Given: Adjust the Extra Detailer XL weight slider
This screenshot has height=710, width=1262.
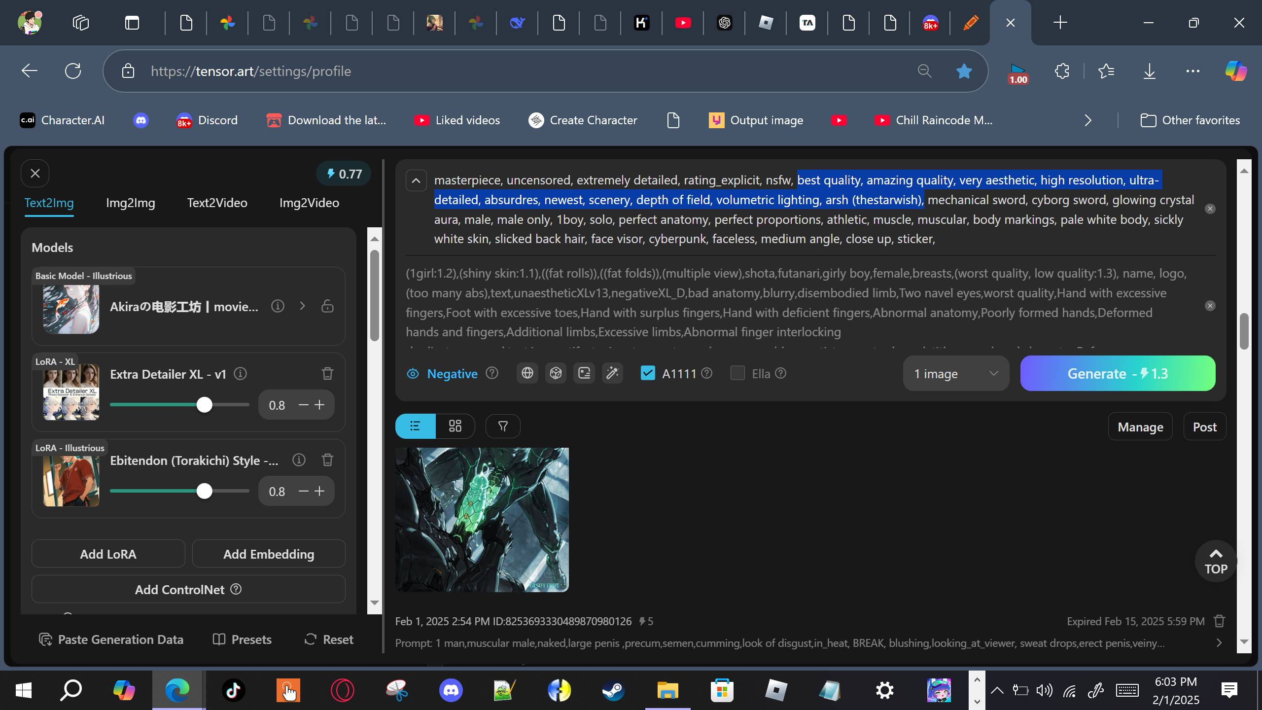Looking at the screenshot, I should click(x=204, y=405).
